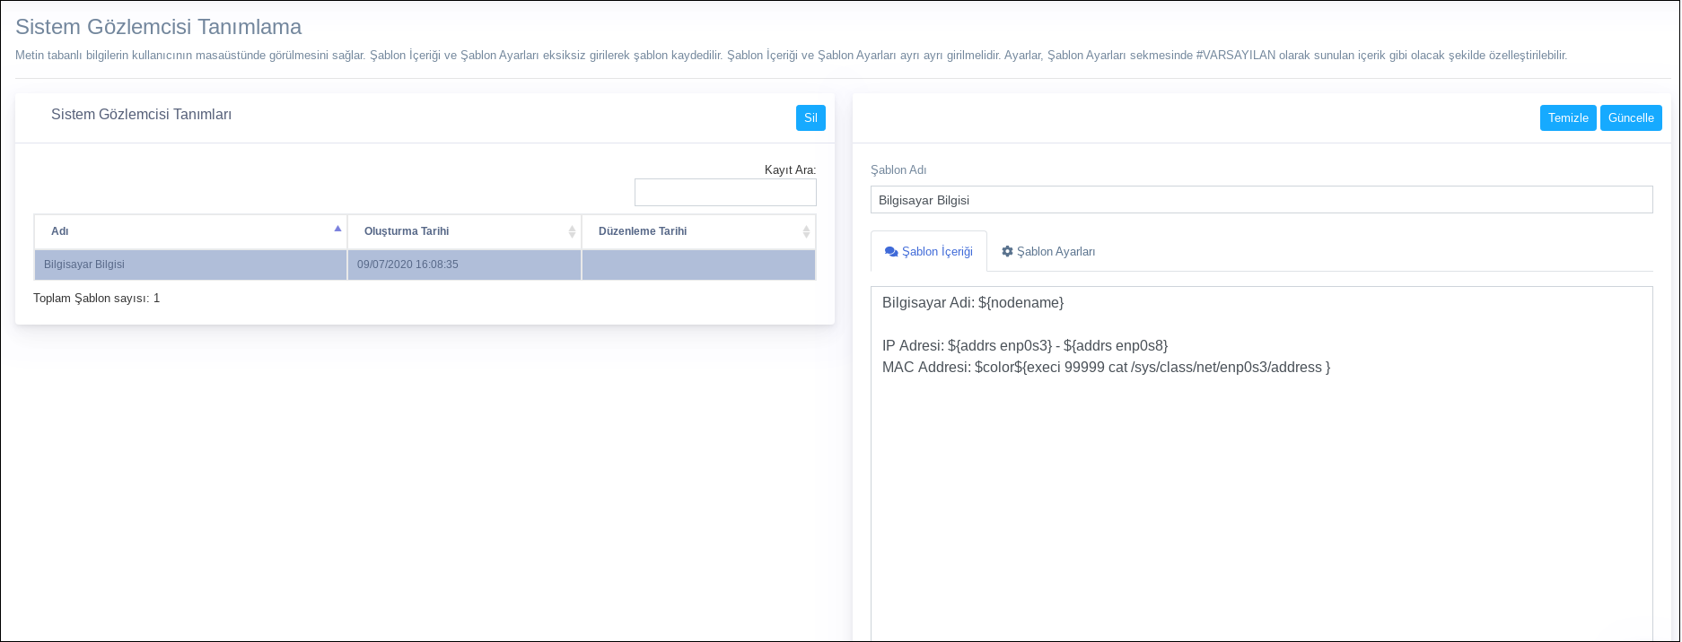
Task: Click the empty Düzenleme Tarihi cell in row
Action: 698,265
